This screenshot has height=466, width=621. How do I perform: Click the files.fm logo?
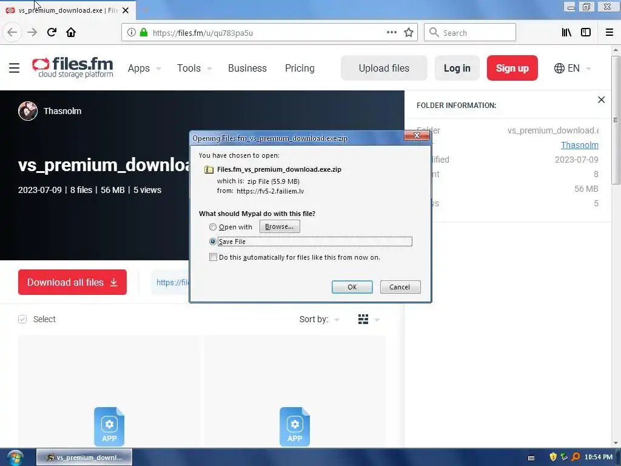coord(73,67)
